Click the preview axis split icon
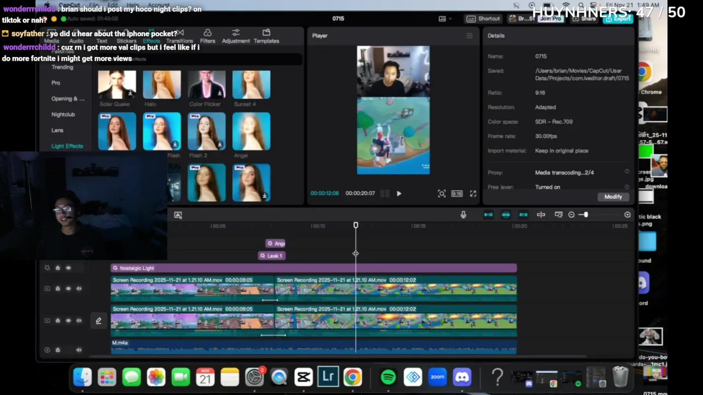703x395 pixels. coord(541,215)
